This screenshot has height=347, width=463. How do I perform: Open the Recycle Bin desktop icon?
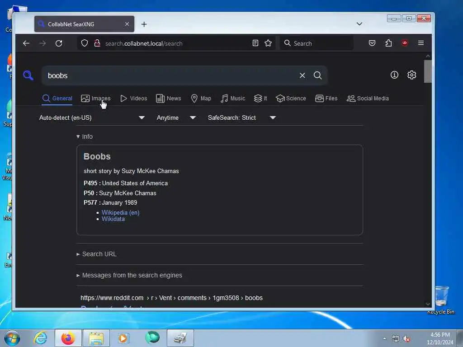coord(441,300)
